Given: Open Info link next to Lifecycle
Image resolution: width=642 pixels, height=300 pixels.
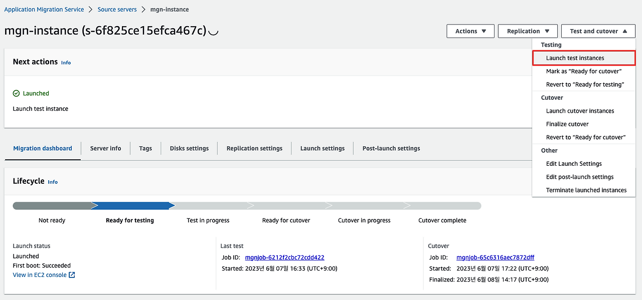Looking at the screenshot, I should pyautogui.click(x=53, y=182).
